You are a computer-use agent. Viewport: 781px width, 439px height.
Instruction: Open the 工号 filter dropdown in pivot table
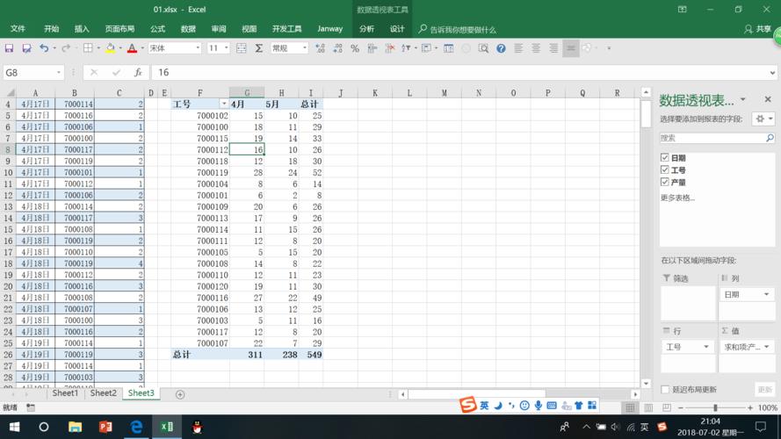pos(224,104)
